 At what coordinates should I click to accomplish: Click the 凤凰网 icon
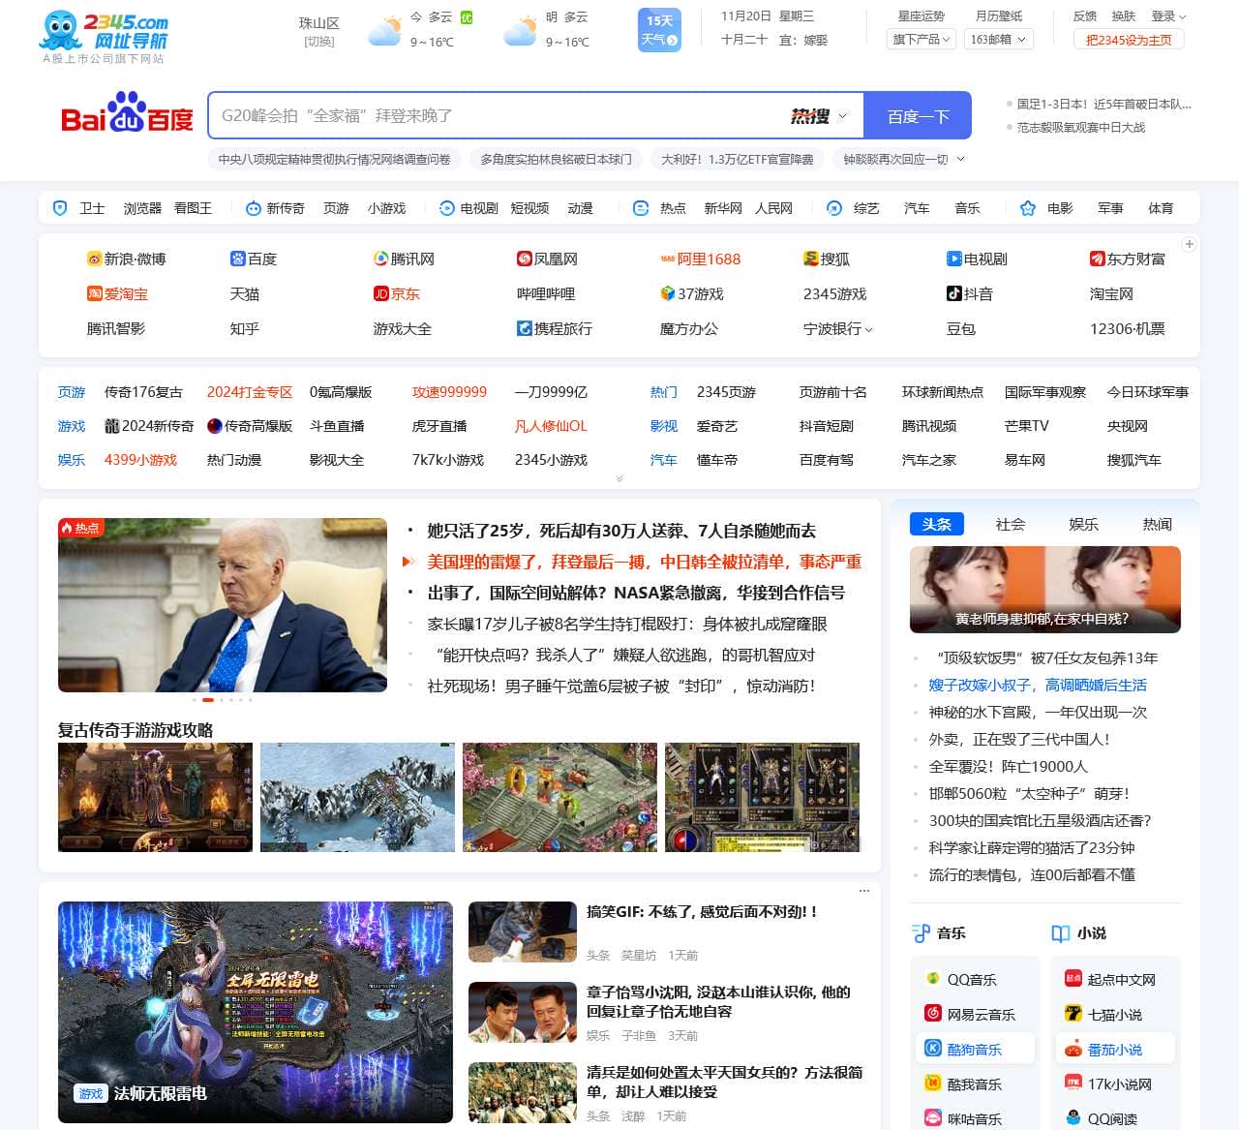525,260
